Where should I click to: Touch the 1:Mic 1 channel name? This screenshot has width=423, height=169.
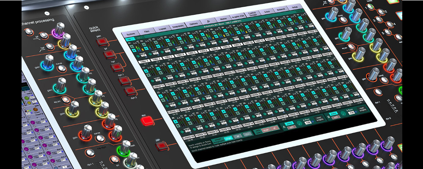tap(144, 61)
